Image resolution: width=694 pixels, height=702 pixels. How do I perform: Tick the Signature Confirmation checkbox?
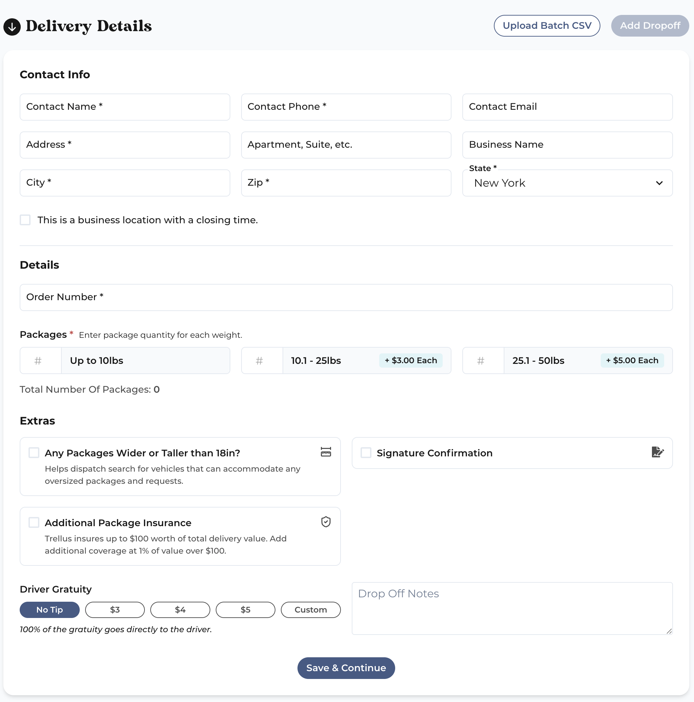[x=366, y=453]
